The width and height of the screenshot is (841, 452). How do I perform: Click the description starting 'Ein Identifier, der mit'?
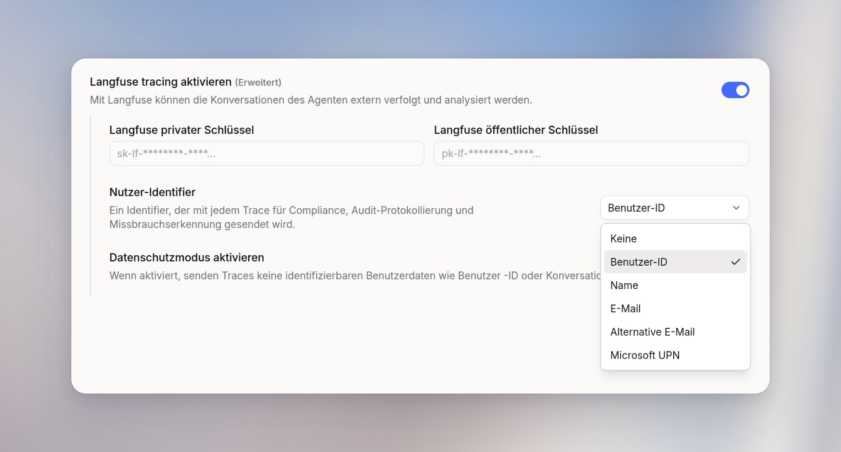coord(291,217)
